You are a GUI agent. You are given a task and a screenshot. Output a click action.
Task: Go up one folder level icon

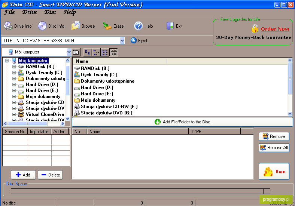click(76, 52)
